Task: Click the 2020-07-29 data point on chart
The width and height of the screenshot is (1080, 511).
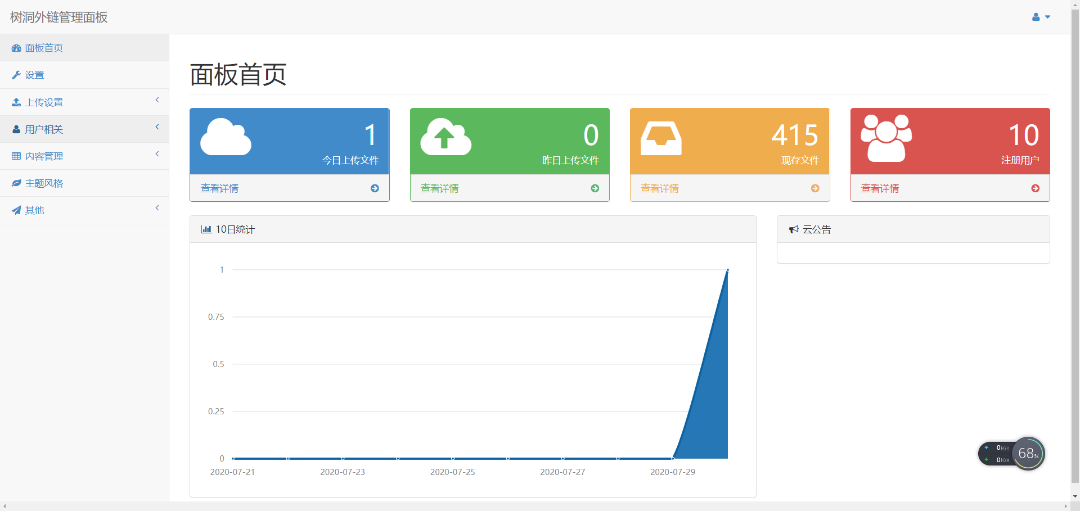Action: point(673,458)
